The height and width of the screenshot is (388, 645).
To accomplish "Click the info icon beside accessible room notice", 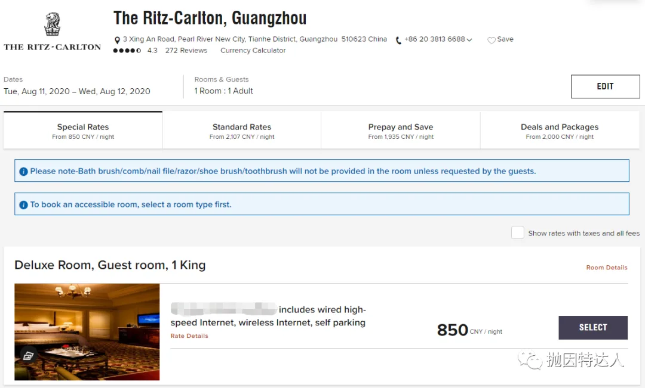I will coord(23,205).
